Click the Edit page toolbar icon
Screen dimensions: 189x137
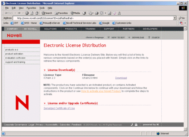[x=102, y=13]
